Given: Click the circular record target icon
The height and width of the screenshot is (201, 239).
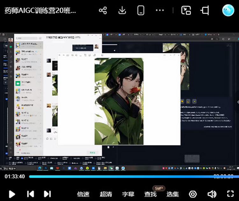Looking at the screenshot, I should [x=192, y=194].
